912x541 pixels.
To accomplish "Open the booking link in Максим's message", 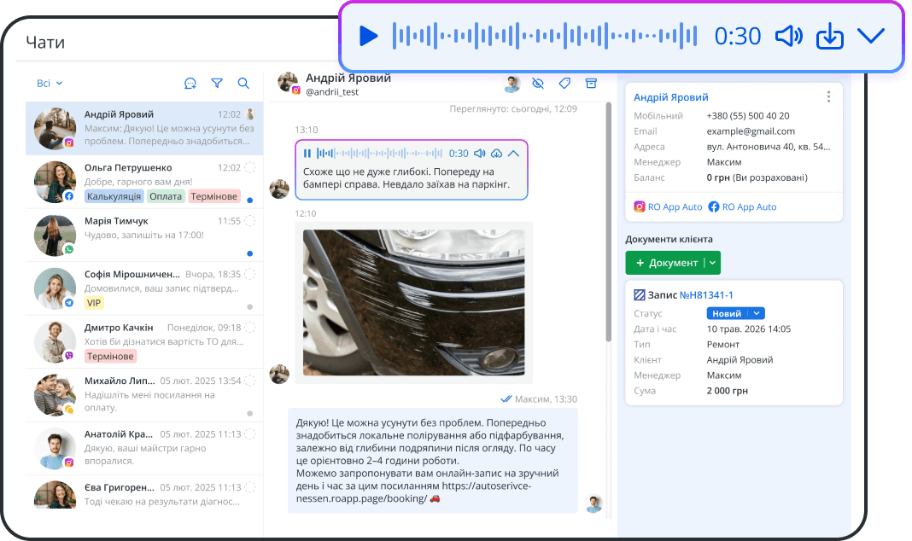I will coord(413,492).
